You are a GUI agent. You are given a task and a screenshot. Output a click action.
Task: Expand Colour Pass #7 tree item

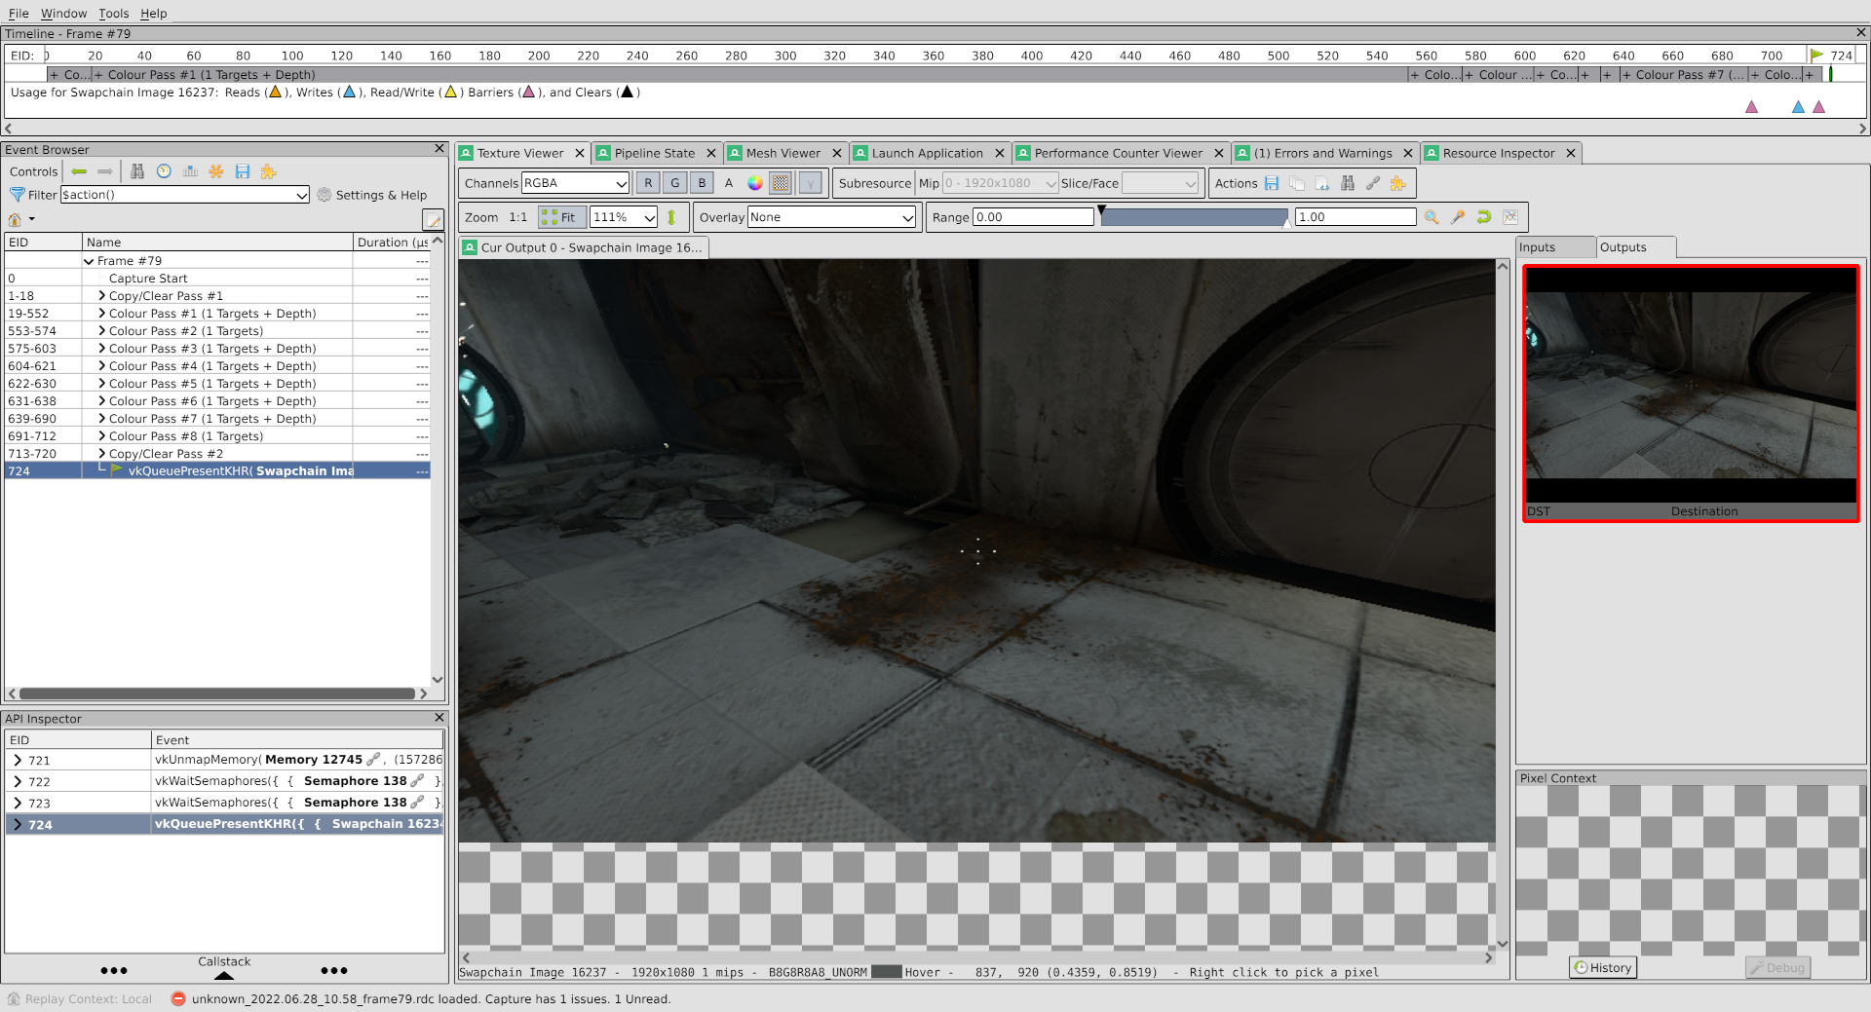click(x=101, y=419)
